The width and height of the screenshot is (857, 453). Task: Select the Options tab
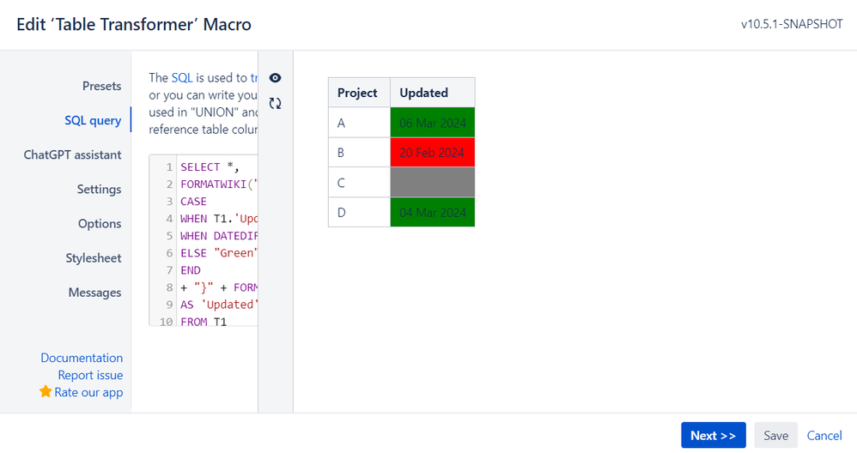[x=100, y=223]
